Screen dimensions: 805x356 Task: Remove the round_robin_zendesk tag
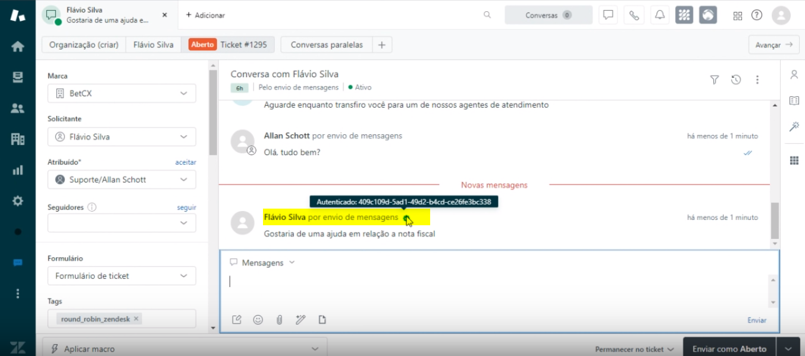click(136, 319)
